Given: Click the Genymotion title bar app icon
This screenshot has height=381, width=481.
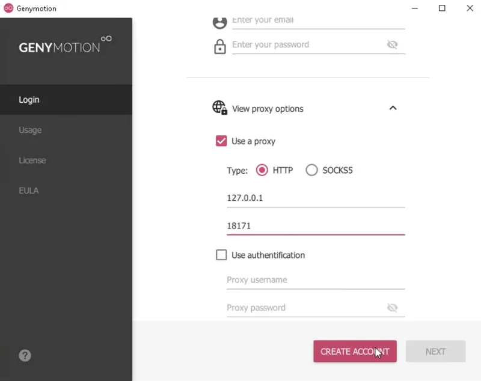Looking at the screenshot, I should (8, 8).
